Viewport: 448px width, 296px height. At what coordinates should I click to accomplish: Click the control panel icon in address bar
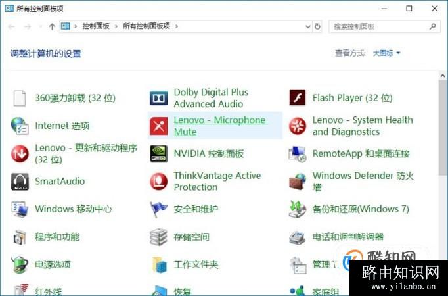66,26
